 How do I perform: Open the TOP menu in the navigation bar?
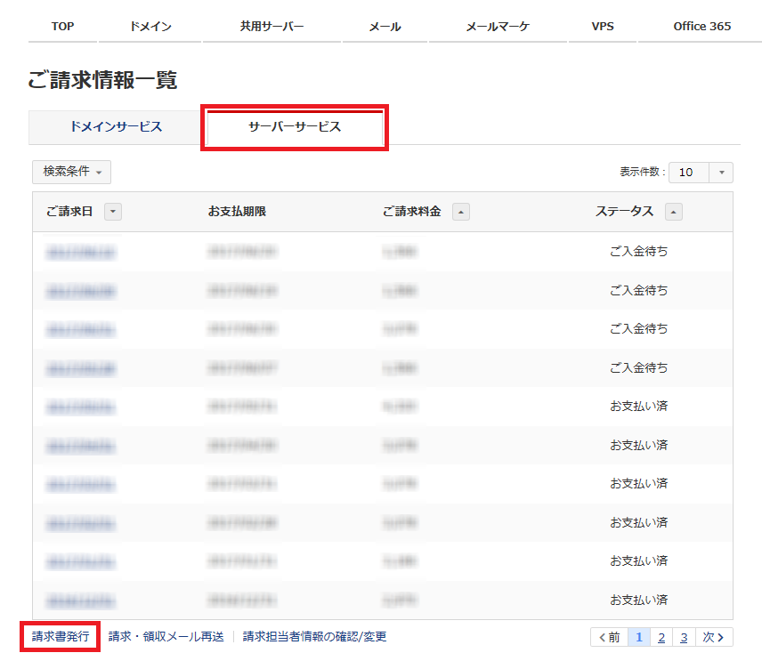pos(61,26)
